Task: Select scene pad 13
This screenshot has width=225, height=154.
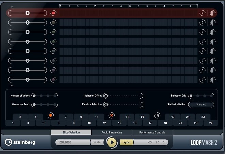Action: click(119, 123)
